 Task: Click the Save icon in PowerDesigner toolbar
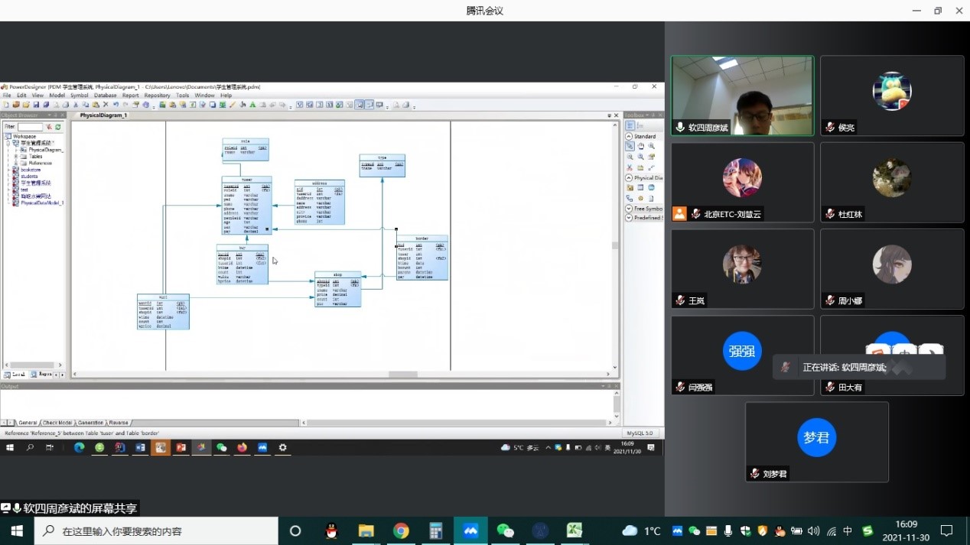pyautogui.click(x=36, y=105)
